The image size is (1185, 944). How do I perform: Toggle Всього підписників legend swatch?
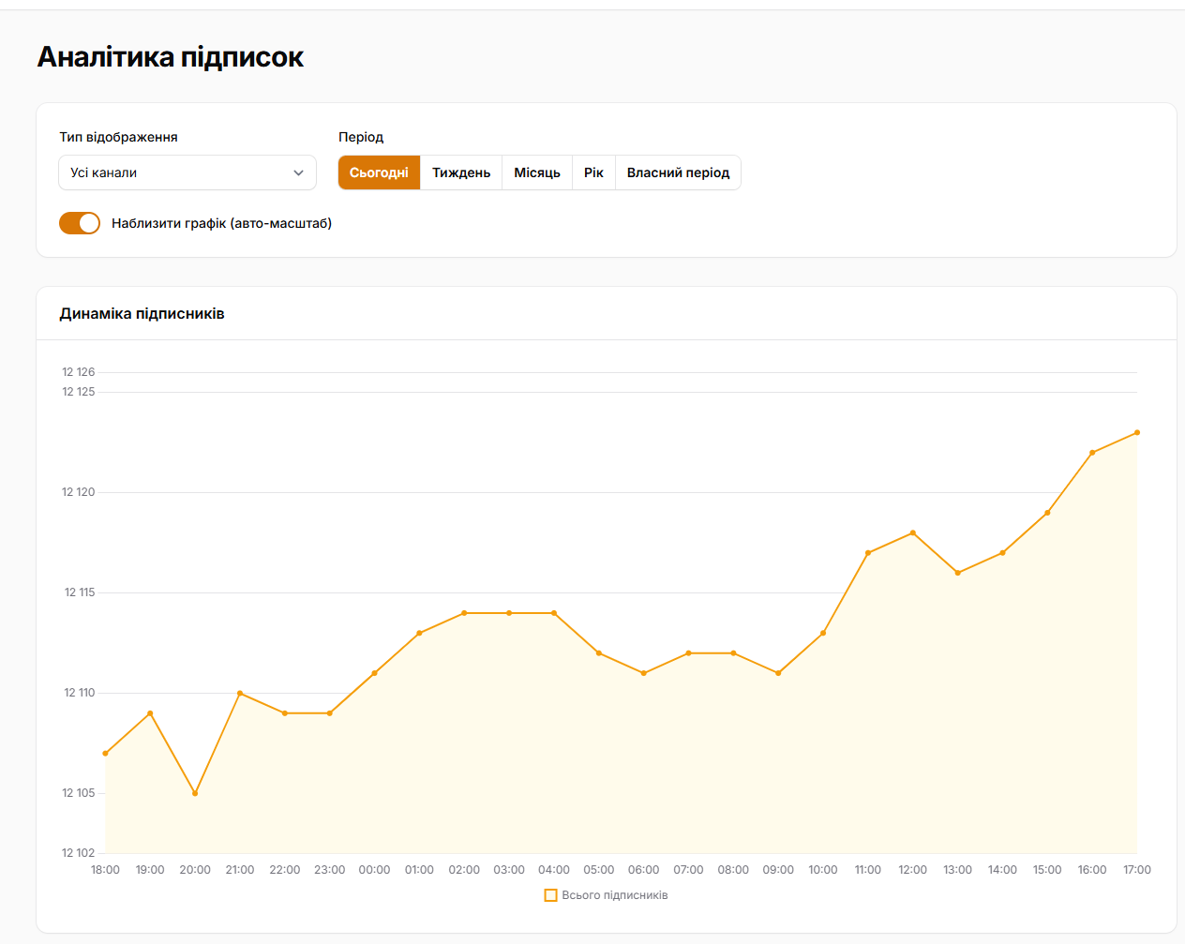coord(551,895)
